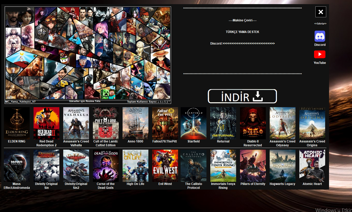Select the Anno 1800 cover

pyautogui.click(x=135, y=123)
